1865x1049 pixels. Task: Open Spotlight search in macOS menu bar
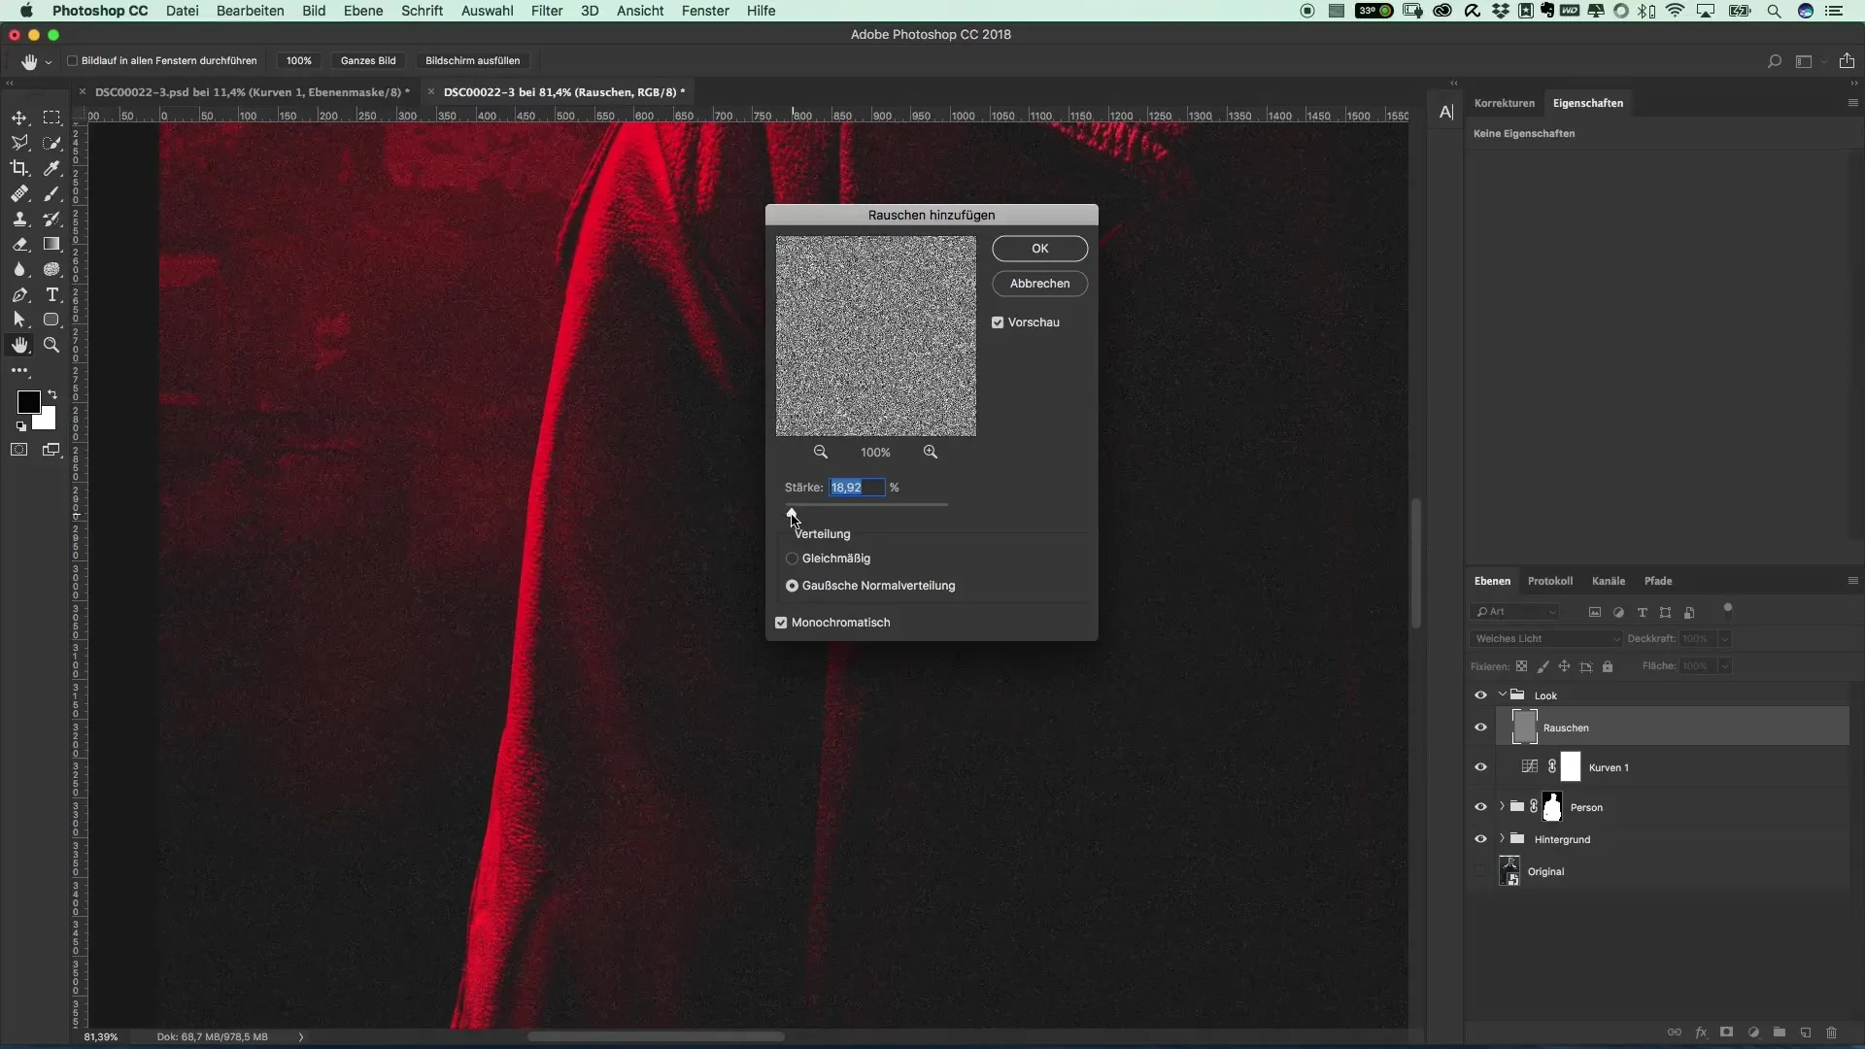(x=1774, y=11)
